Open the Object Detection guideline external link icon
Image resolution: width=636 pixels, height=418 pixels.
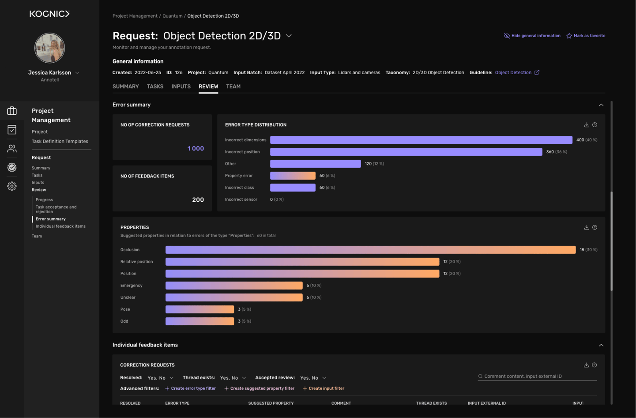[537, 72]
